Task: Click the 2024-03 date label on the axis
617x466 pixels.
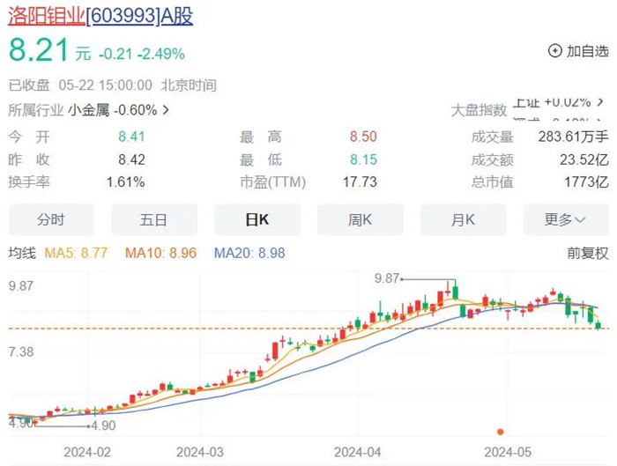Action: point(201,451)
